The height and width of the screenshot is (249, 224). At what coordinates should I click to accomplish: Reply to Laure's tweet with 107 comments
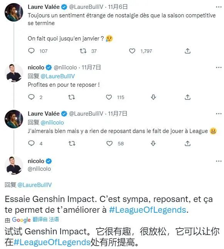[31, 51]
